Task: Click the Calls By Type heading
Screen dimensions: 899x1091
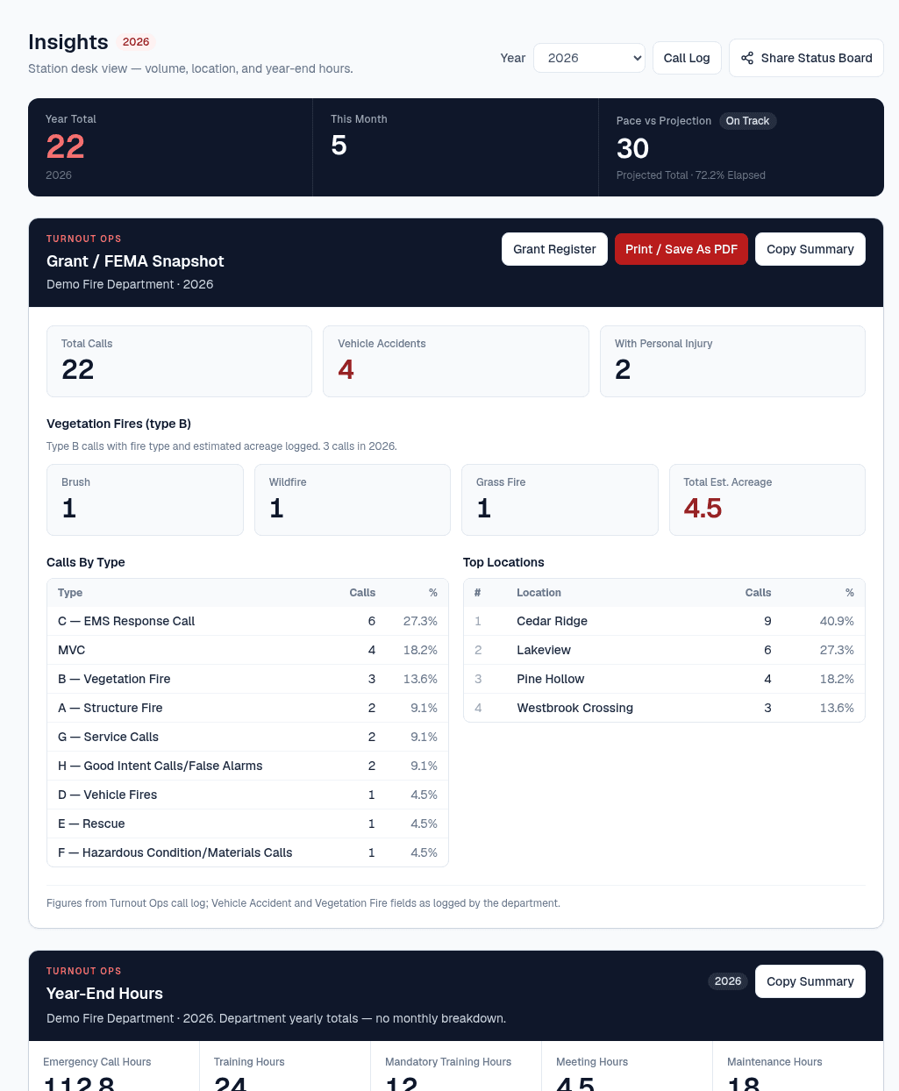Action: (86, 562)
